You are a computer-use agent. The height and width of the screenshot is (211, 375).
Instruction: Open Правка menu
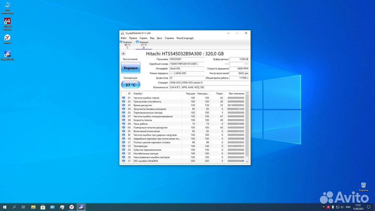[133, 38]
